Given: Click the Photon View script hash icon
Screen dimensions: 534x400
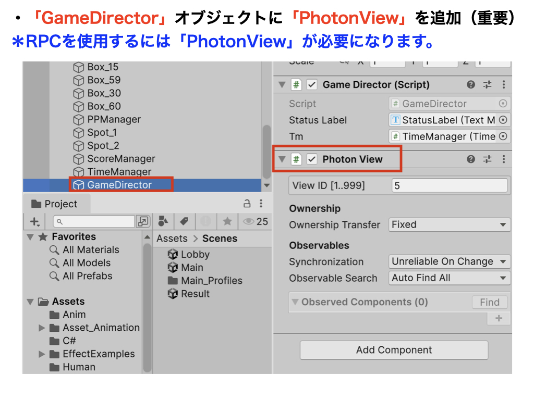Looking at the screenshot, I should coord(296,159).
